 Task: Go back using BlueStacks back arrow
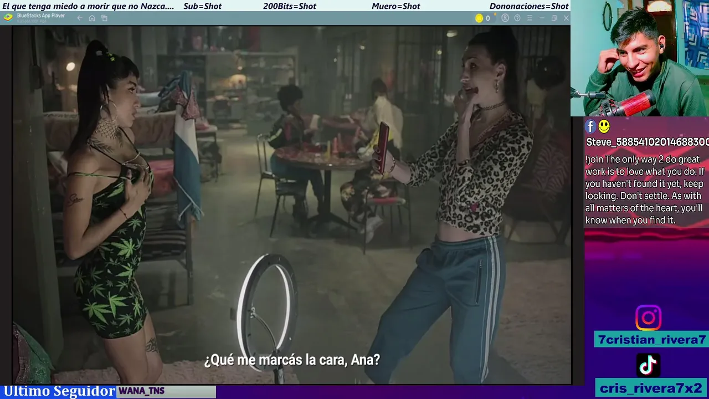[x=80, y=18]
